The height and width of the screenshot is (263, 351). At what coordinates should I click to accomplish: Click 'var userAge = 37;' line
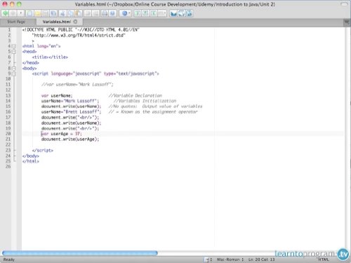[62, 134]
